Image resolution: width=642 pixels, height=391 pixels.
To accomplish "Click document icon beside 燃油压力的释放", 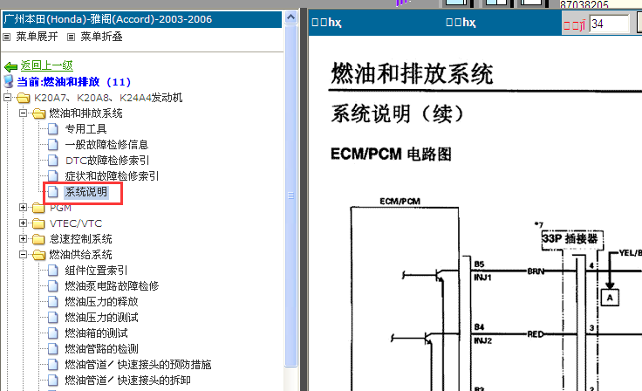I will point(53,302).
